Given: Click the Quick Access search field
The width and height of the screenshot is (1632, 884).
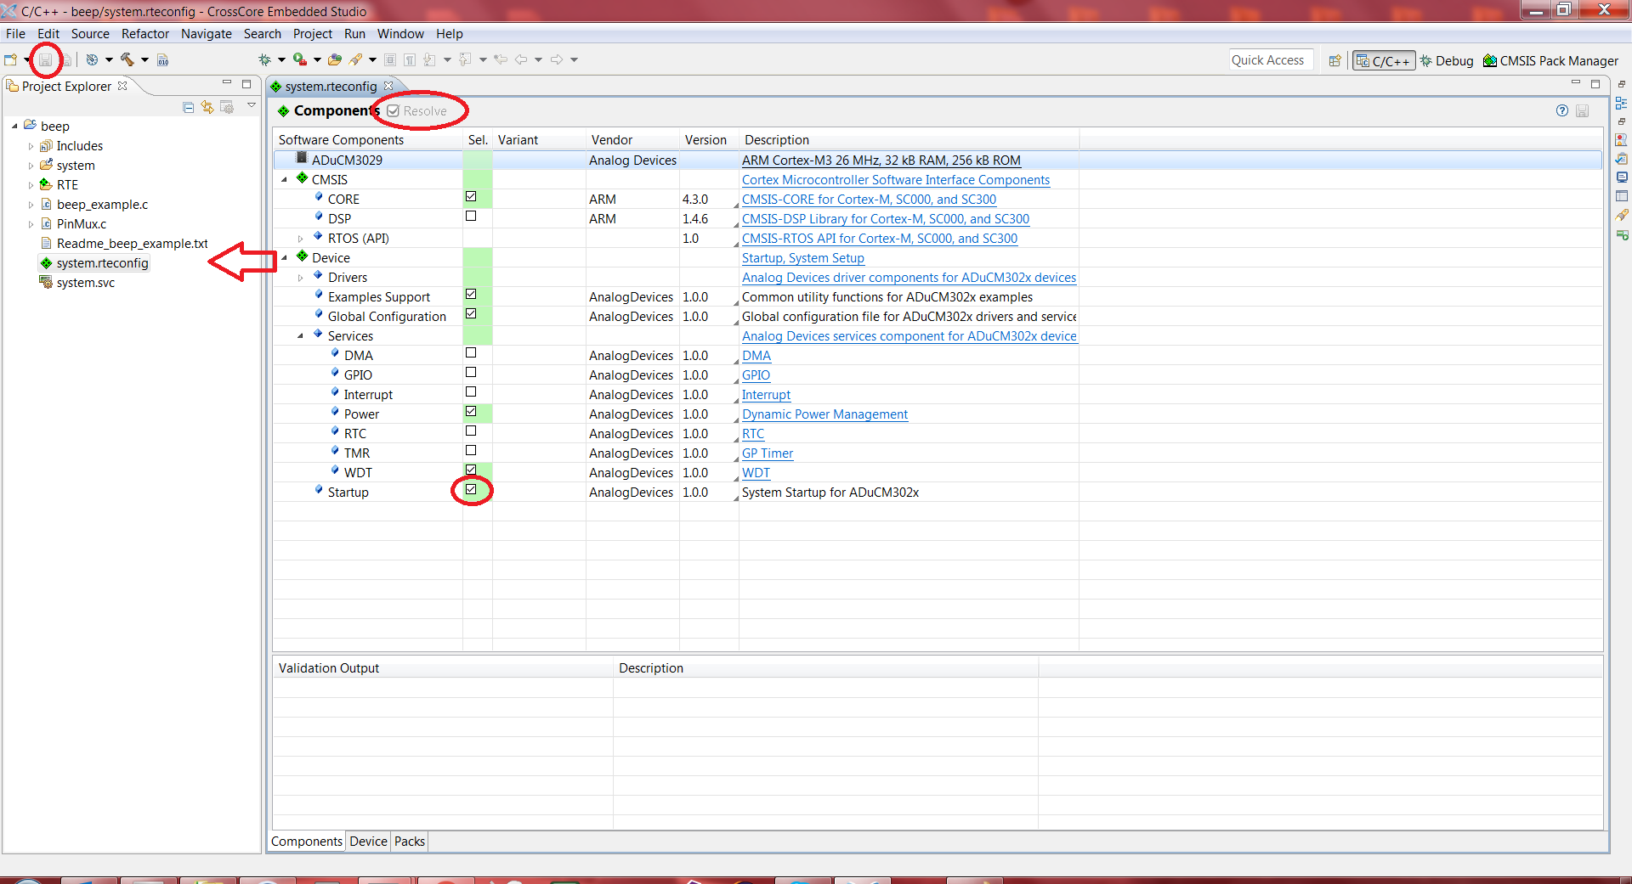Looking at the screenshot, I should pyautogui.click(x=1271, y=60).
